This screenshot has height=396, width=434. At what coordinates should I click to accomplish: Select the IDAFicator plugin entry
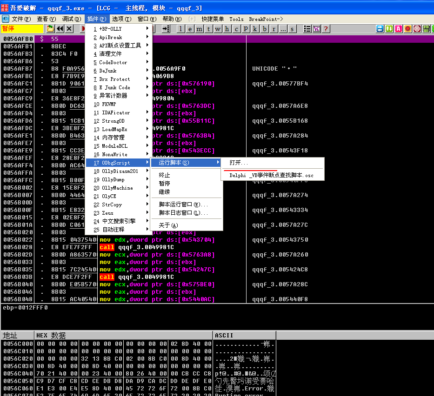pos(119,112)
